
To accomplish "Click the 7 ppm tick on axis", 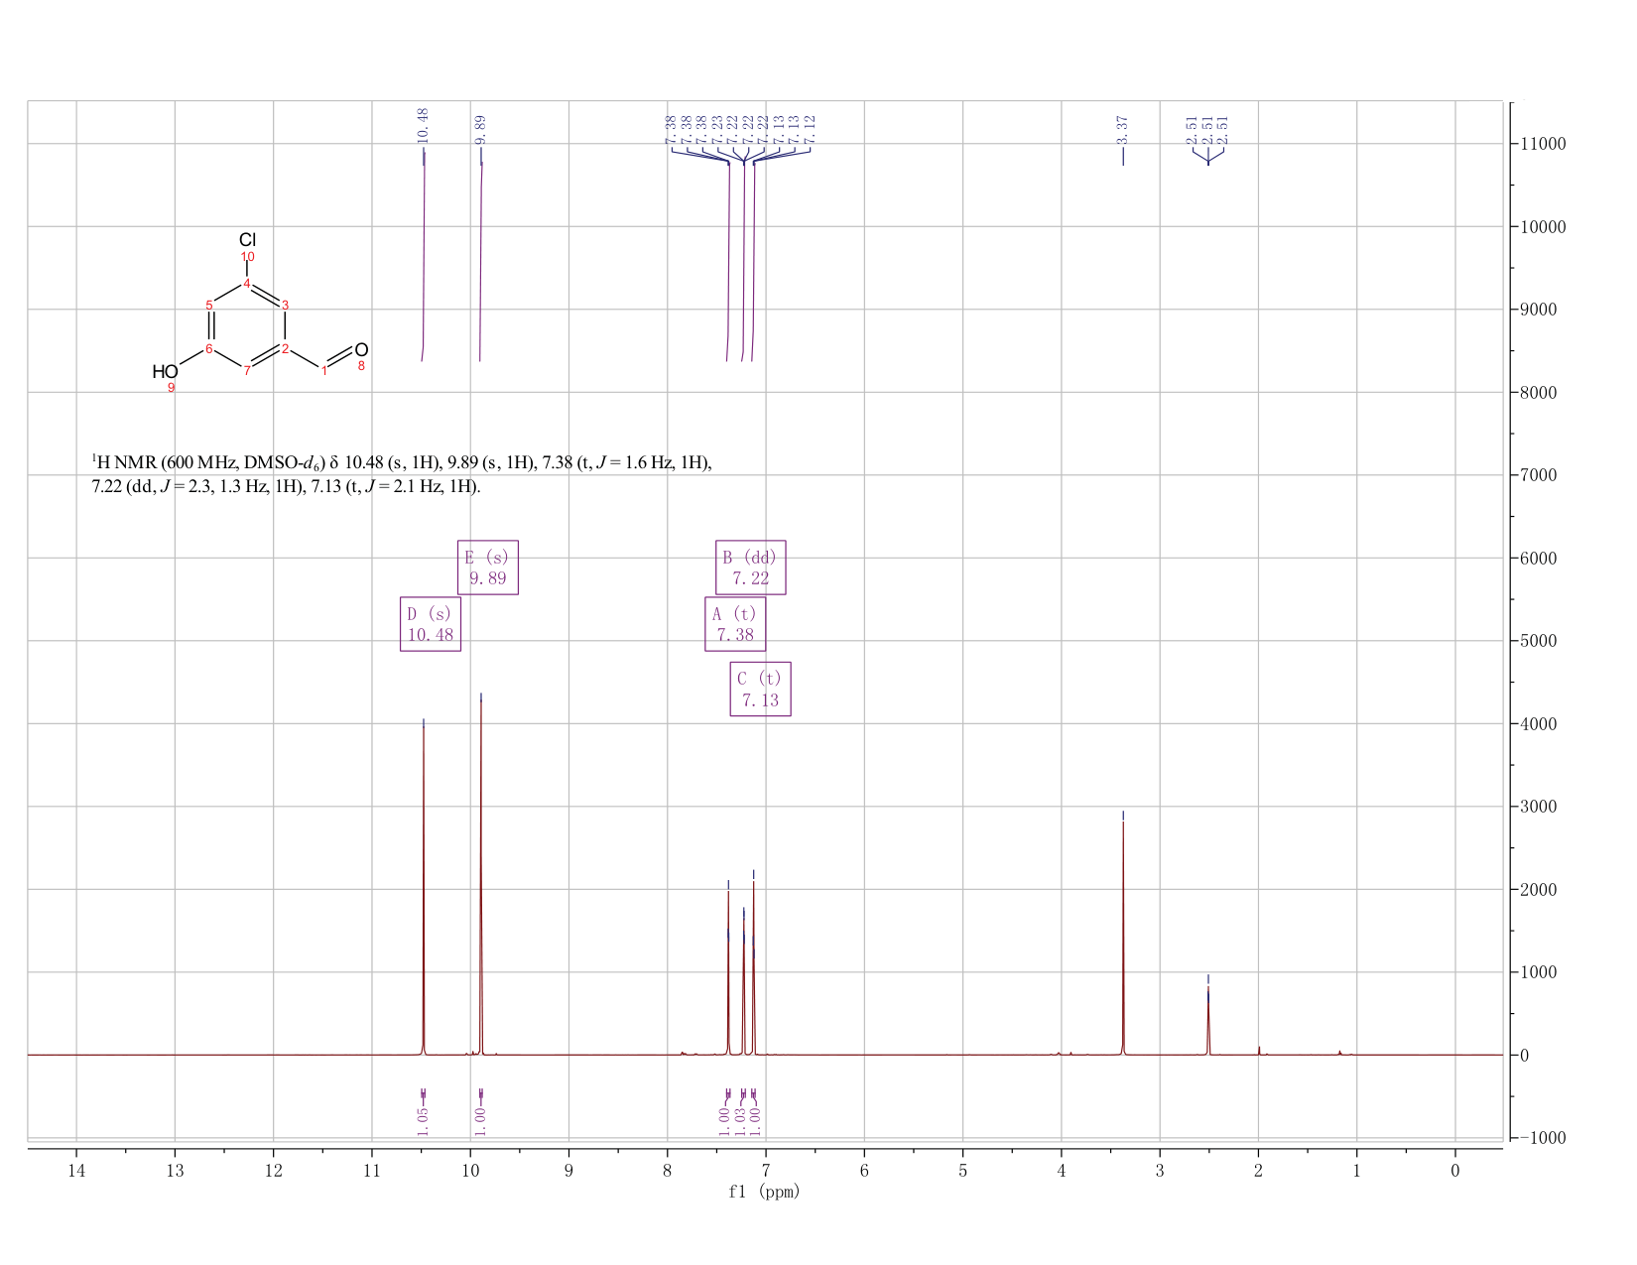I will (x=766, y=1171).
